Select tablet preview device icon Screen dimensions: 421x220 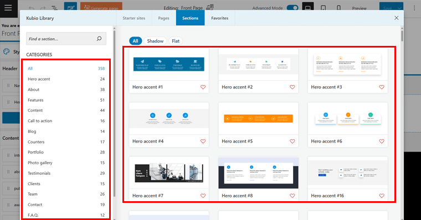324,8
